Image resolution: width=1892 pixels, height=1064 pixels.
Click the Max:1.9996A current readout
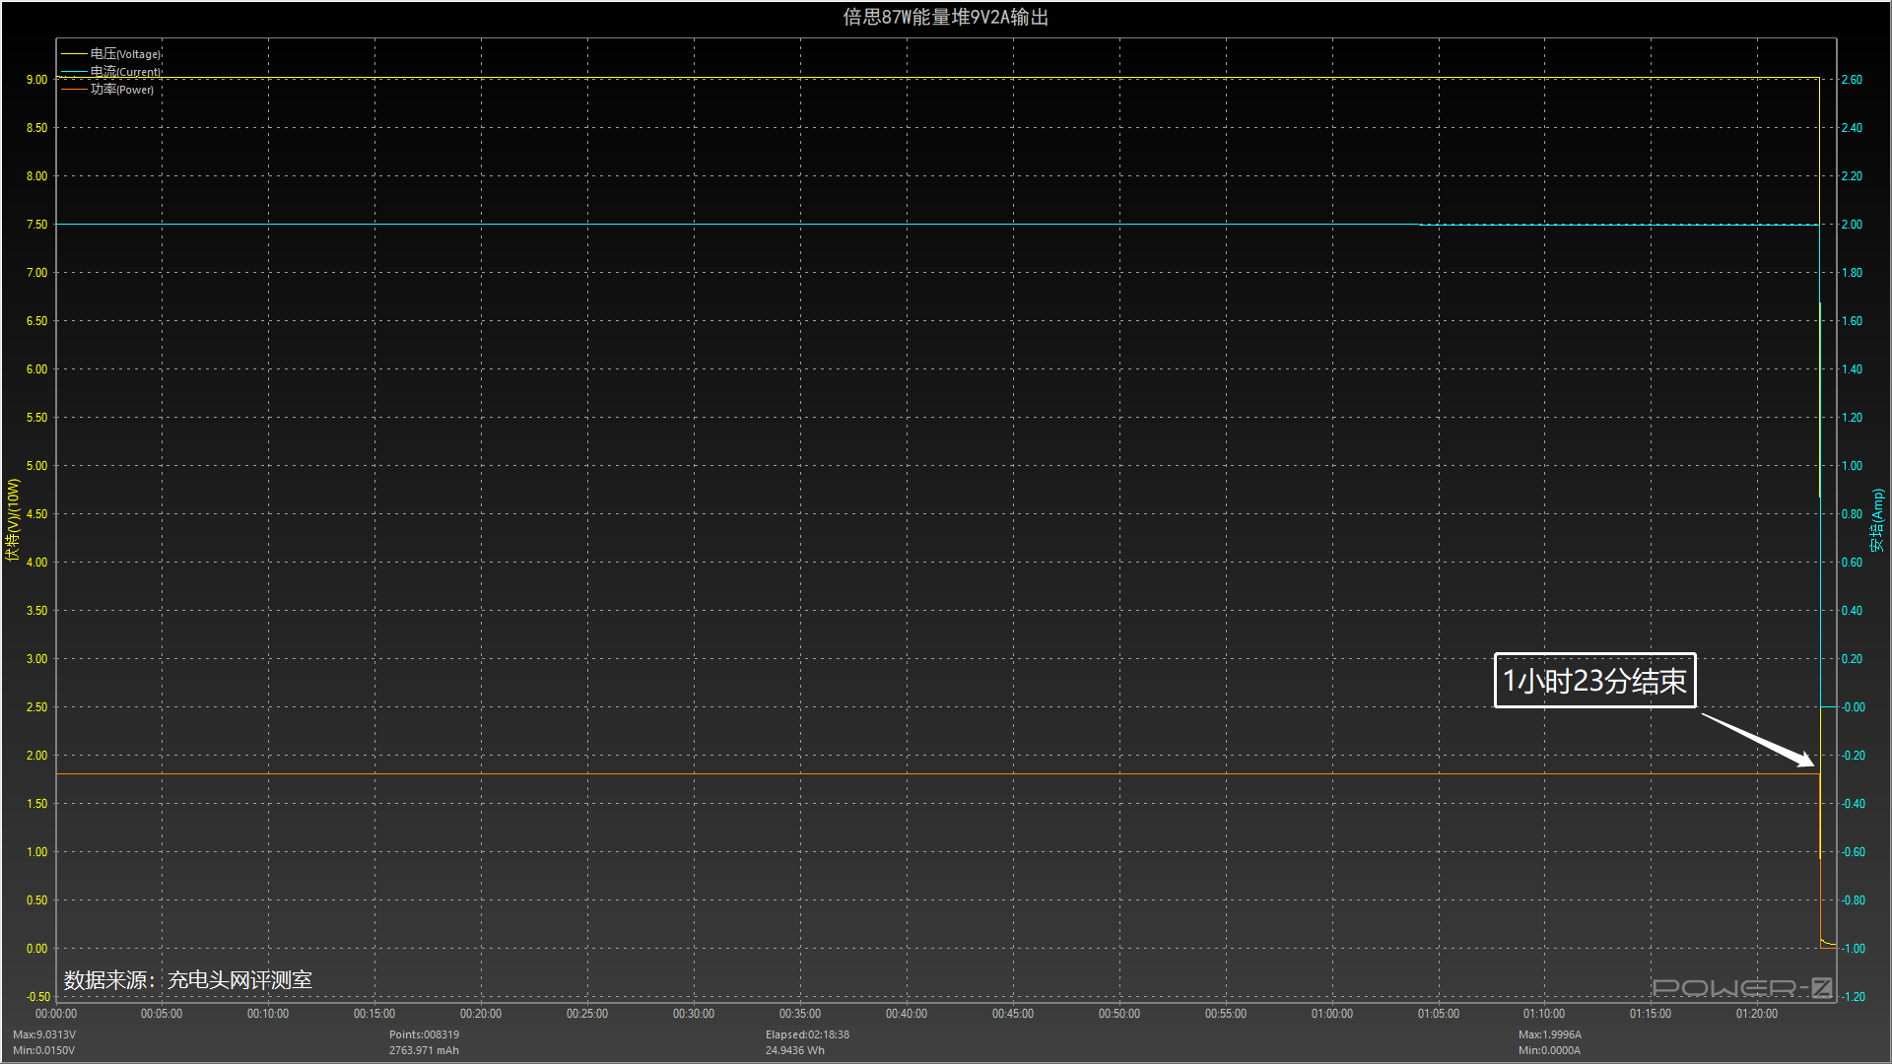(x=1549, y=1034)
